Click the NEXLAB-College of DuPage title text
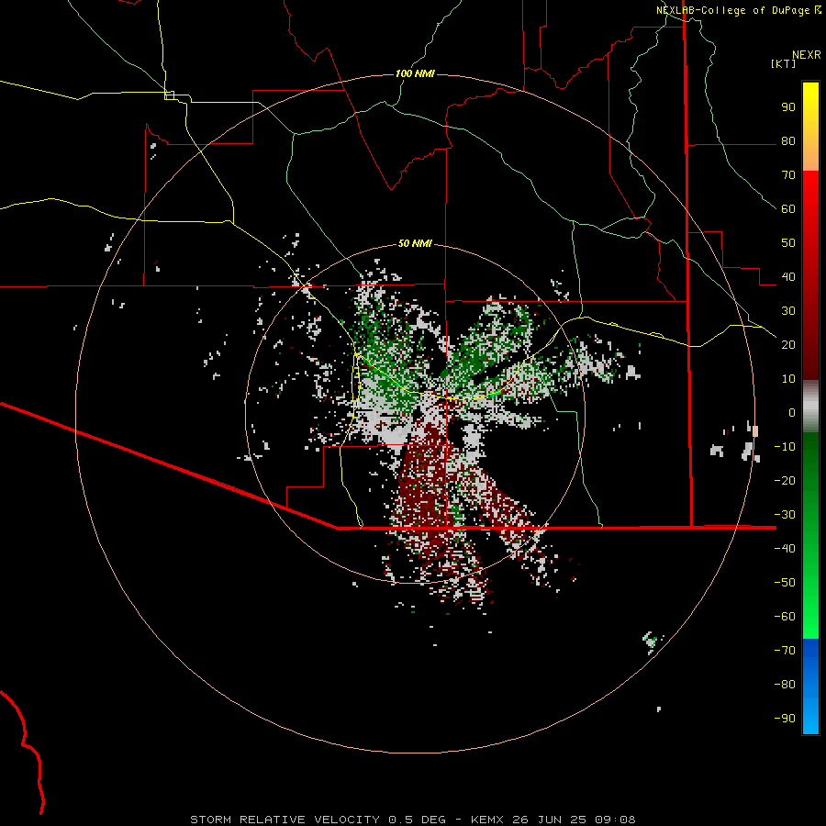 pos(732,10)
